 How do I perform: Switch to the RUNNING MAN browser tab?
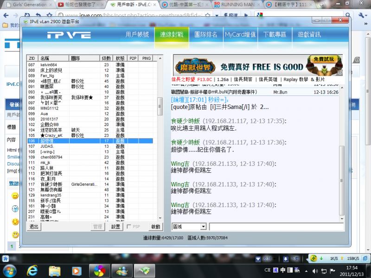click(x=237, y=5)
